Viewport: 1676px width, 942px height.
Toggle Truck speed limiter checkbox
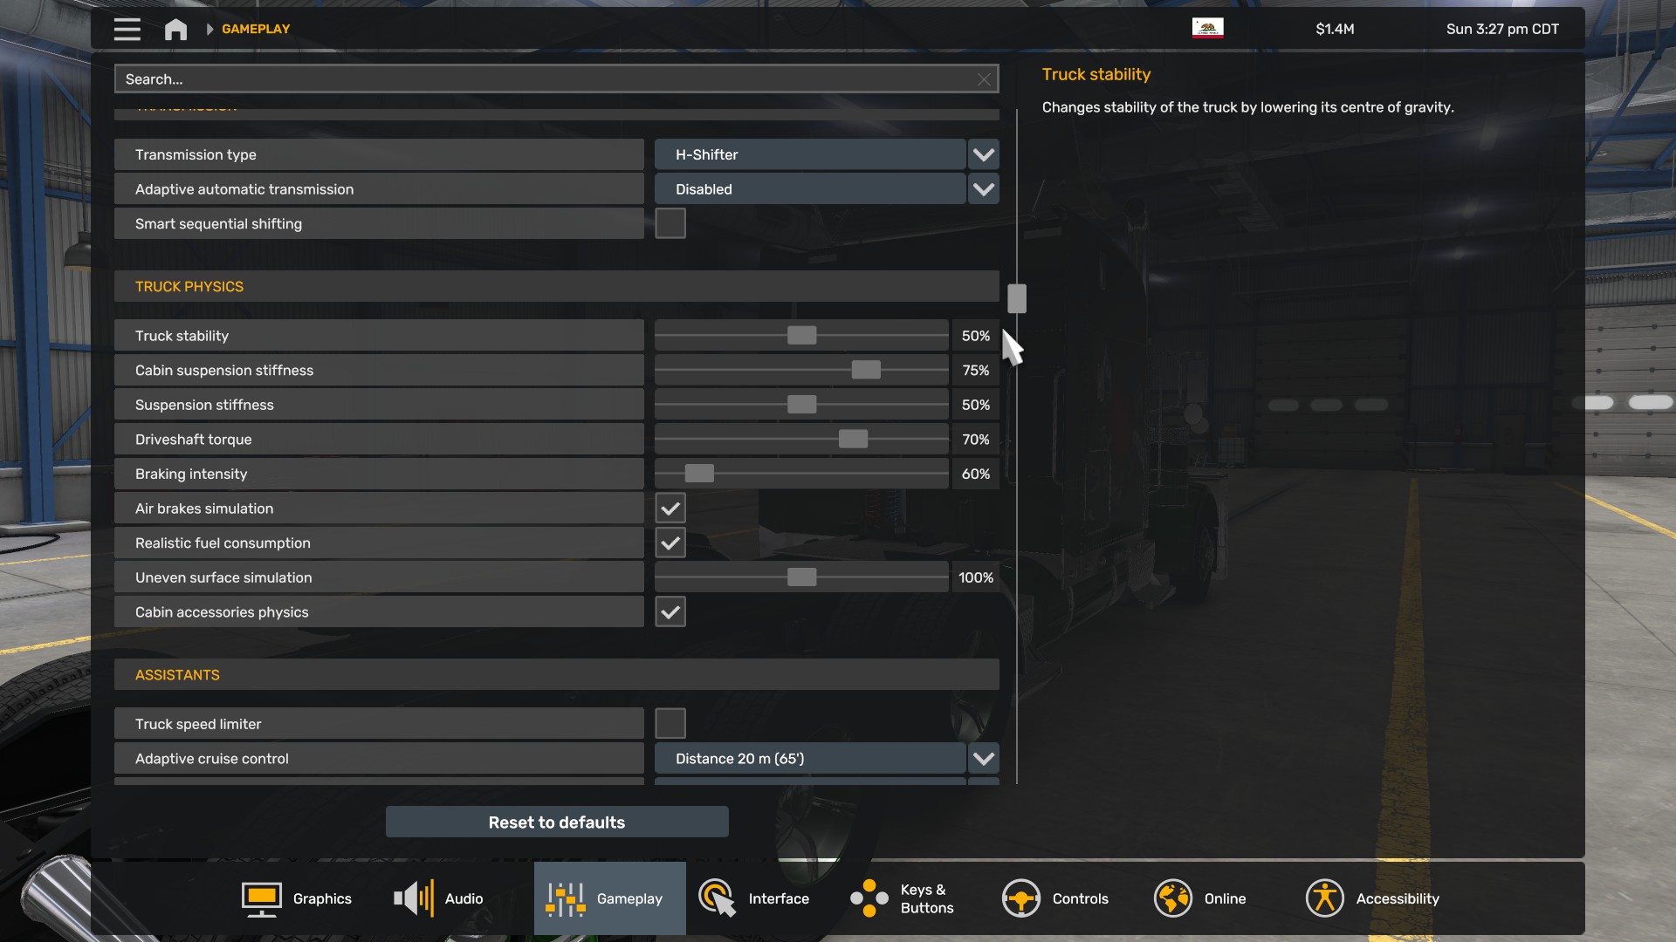point(670,724)
